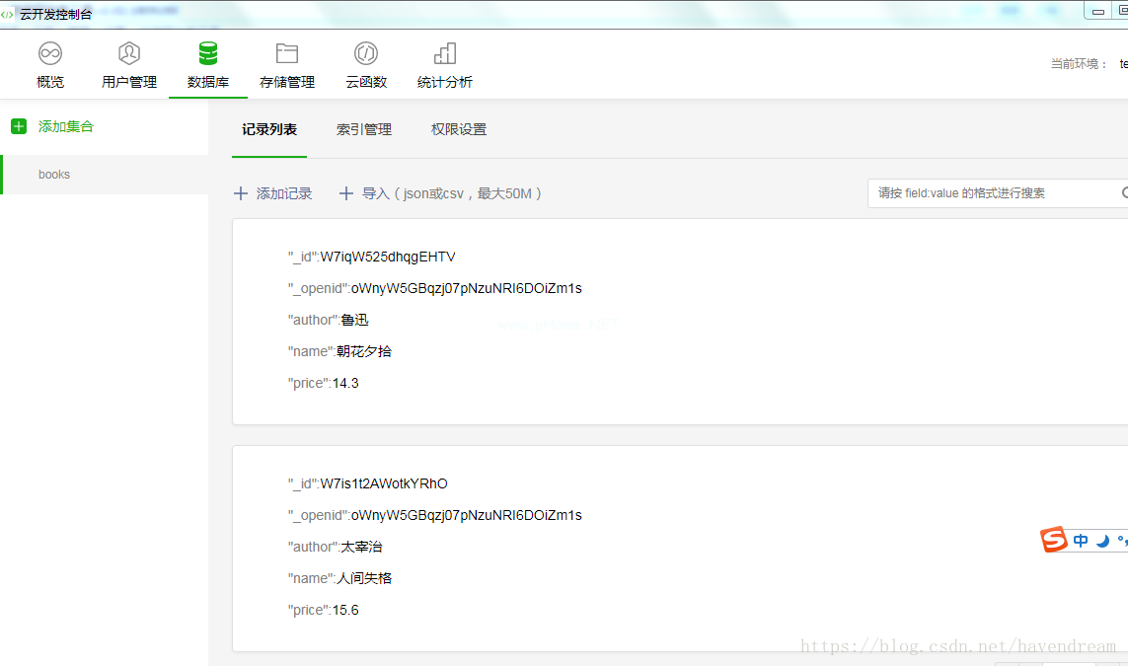Go to 用户管理 user management
Image resolution: width=1128 pixels, height=666 pixels.
click(129, 65)
